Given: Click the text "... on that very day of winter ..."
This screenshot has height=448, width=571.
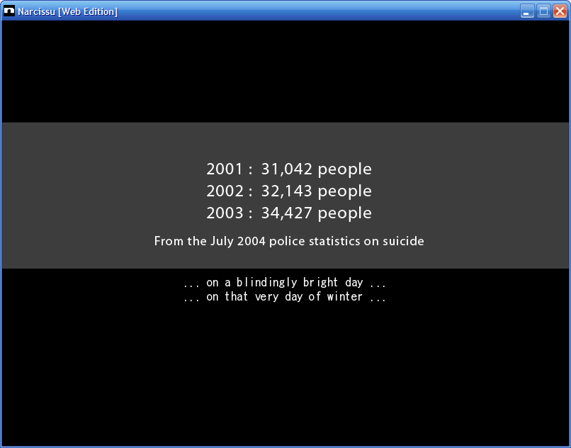Looking at the screenshot, I should tap(285, 297).
